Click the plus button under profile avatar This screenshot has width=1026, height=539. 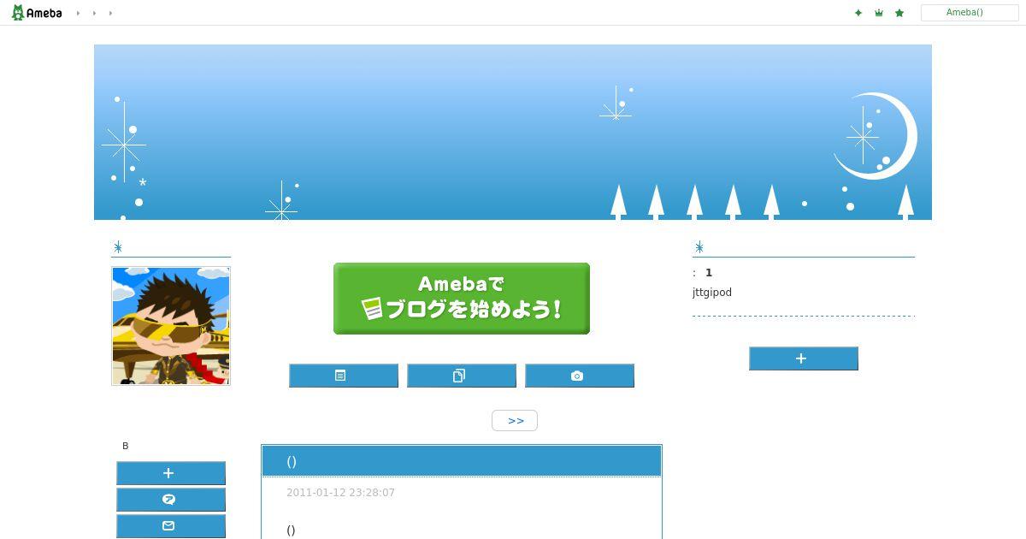pyautogui.click(x=171, y=473)
